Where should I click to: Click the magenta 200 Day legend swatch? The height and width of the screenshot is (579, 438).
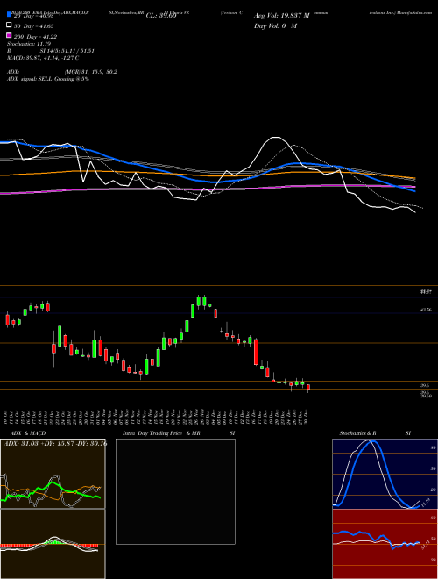[9, 35]
